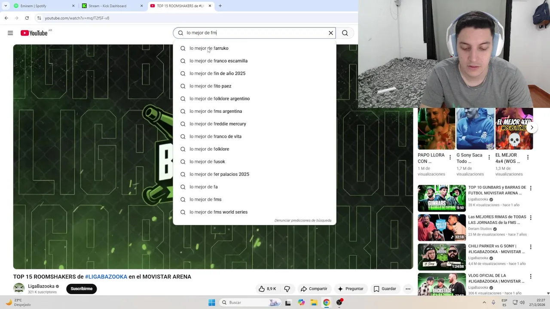Image resolution: width=550 pixels, height=309 pixels.
Task: Advance shorts shelf with next arrow
Action: click(532, 127)
